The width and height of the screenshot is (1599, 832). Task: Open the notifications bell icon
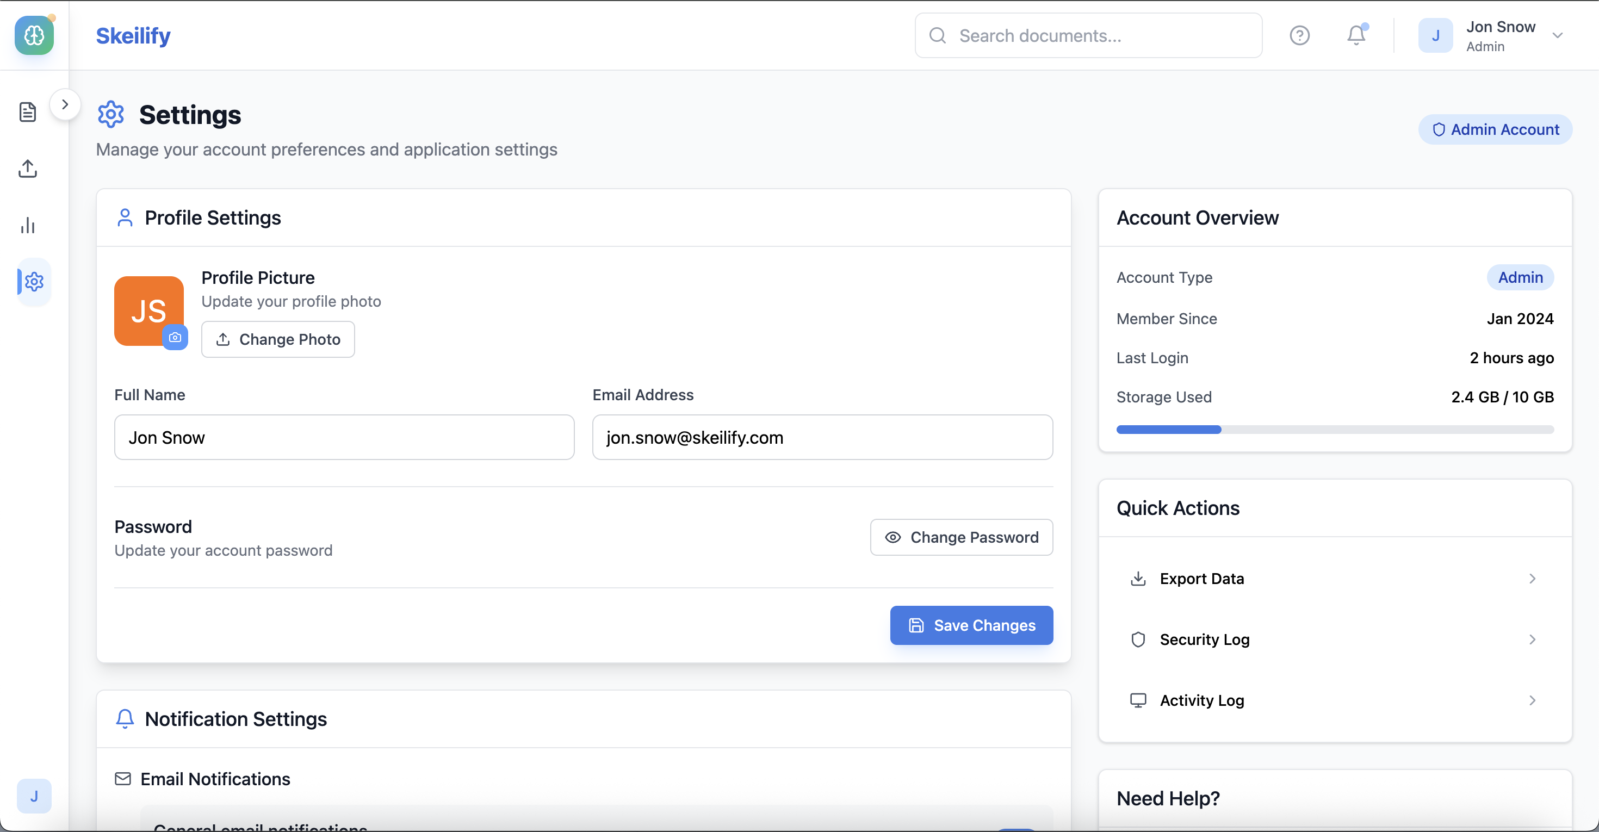point(1356,35)
